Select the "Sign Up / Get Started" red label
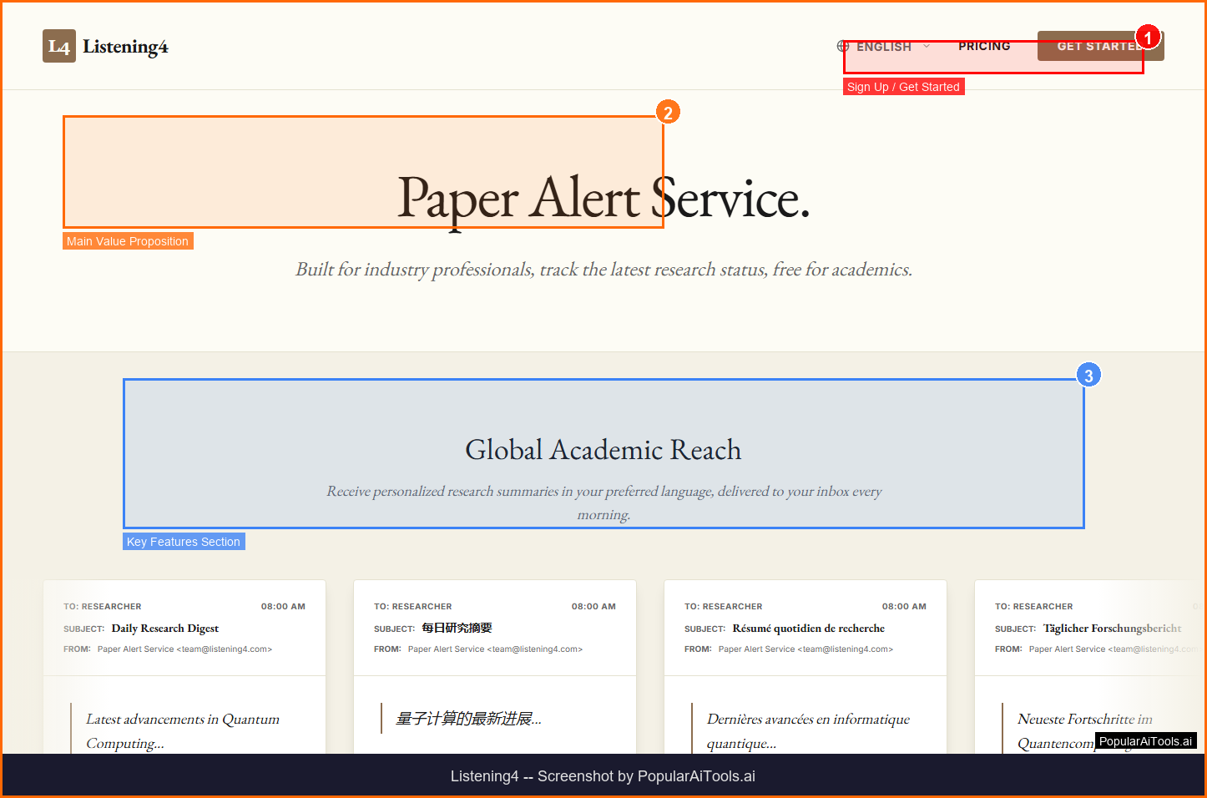The width and height of the screenshot is (1207, 798). [903, 87]
